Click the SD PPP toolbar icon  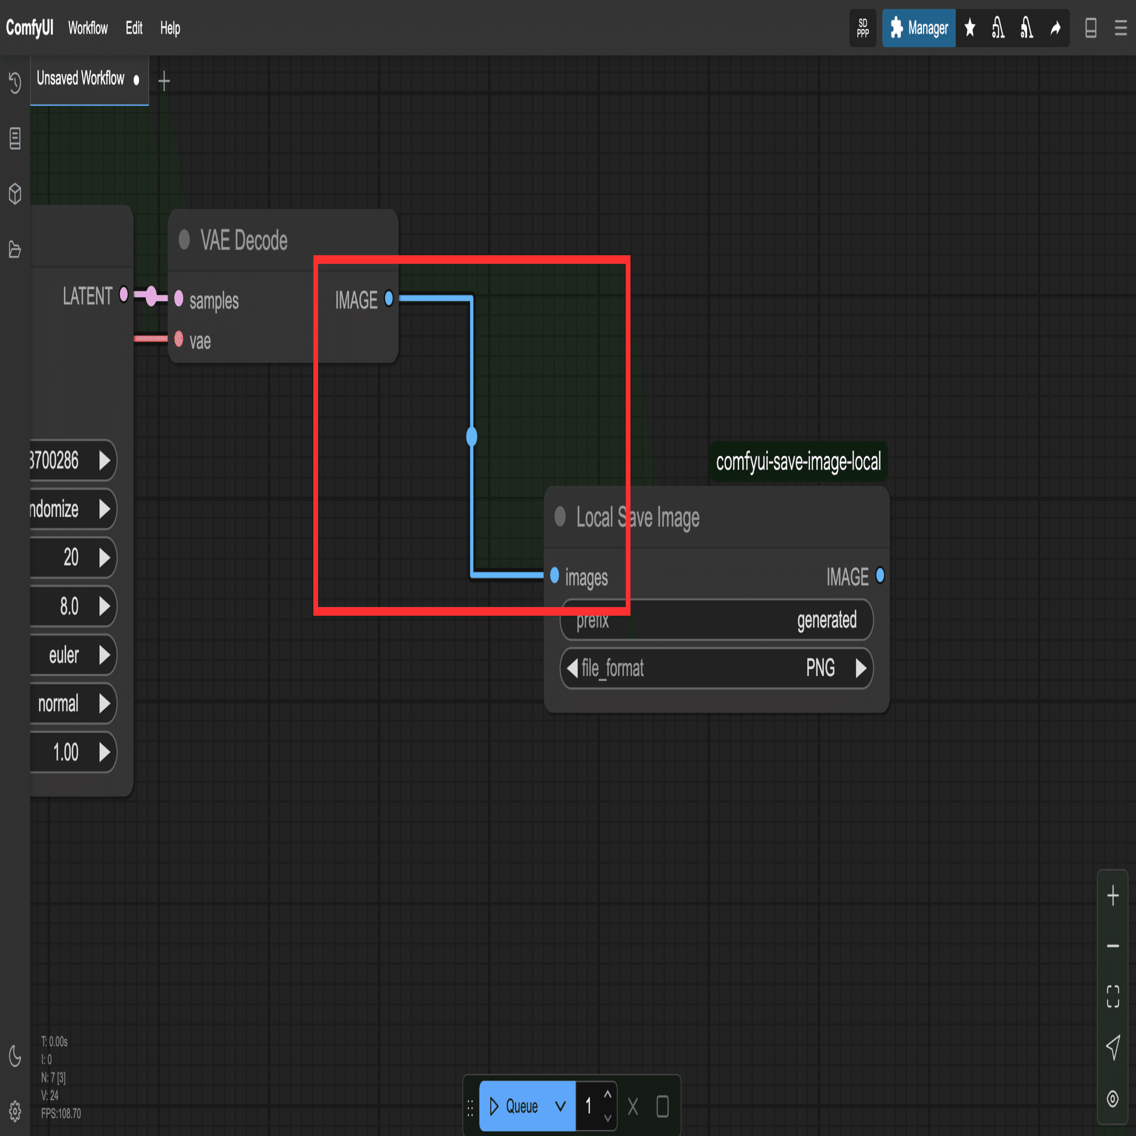pos(863,28)
